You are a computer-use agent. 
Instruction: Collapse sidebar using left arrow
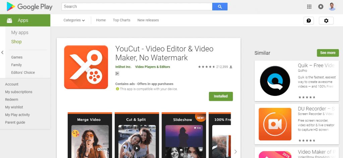pyautogui.click(x=2, y=52)
